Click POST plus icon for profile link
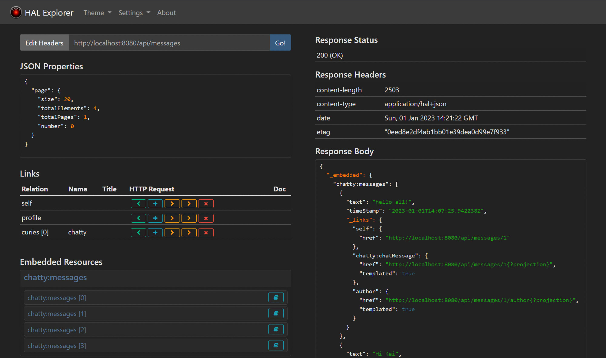The height and width of the screenshot is (358, 606). 155,218
